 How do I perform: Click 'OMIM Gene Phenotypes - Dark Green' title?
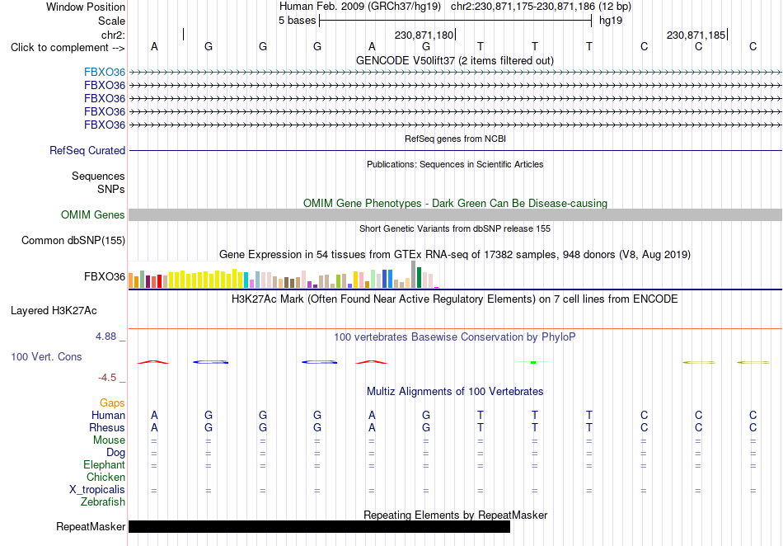click(455, 204)
